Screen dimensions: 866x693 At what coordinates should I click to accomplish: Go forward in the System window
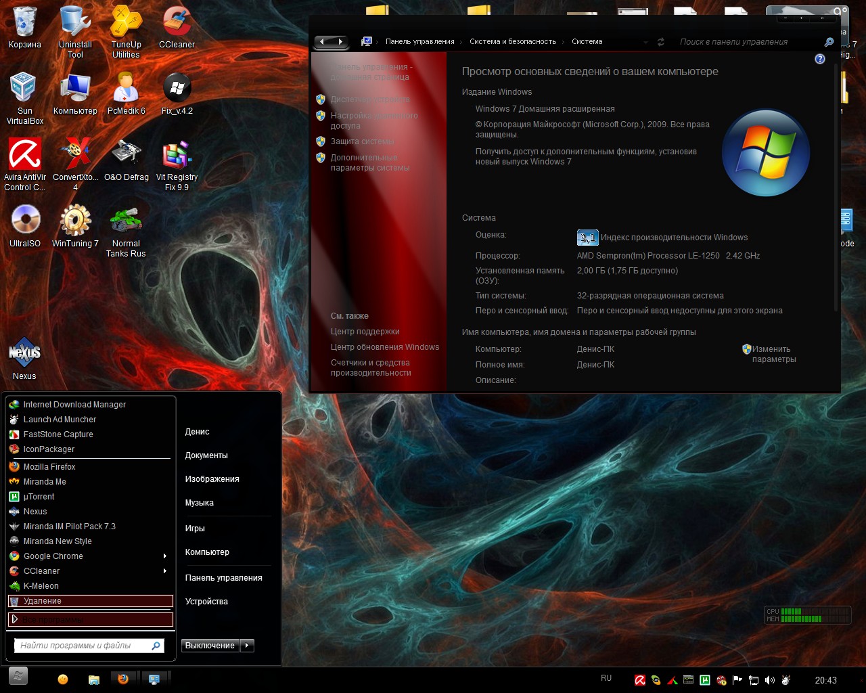tap(340, 42)
